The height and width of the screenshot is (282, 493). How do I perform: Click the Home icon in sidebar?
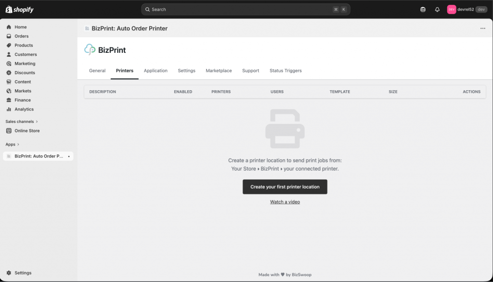tap(9, 27)
